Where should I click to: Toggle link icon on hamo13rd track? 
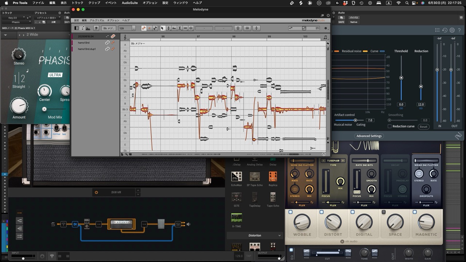point(107,43)
